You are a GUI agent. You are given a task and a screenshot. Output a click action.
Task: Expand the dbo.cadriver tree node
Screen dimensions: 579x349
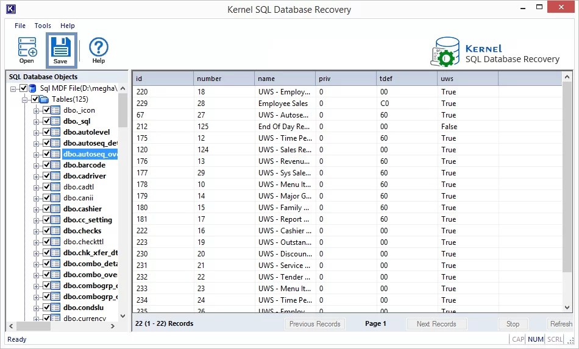[36, 177]
